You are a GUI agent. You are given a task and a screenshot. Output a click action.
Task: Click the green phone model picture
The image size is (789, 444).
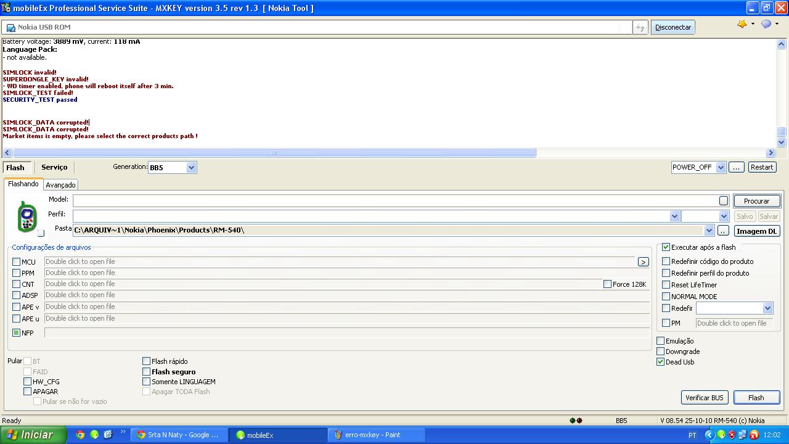pos(27,216)
